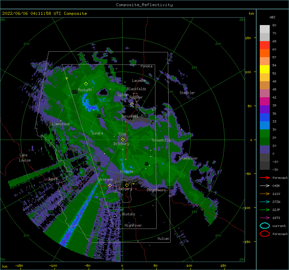Select the green 22JP arrow legend icon

265,210
